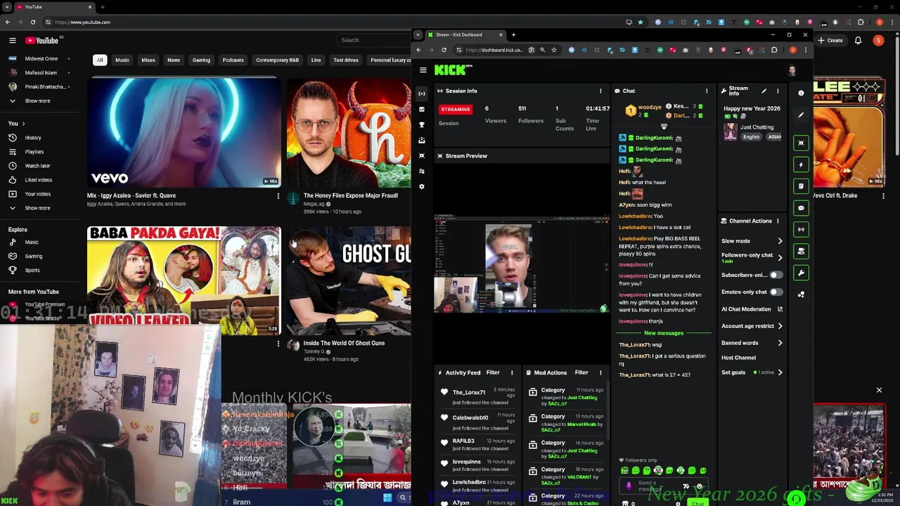
Task: Click YouTube logo to go home
Action: pos(42,40)
